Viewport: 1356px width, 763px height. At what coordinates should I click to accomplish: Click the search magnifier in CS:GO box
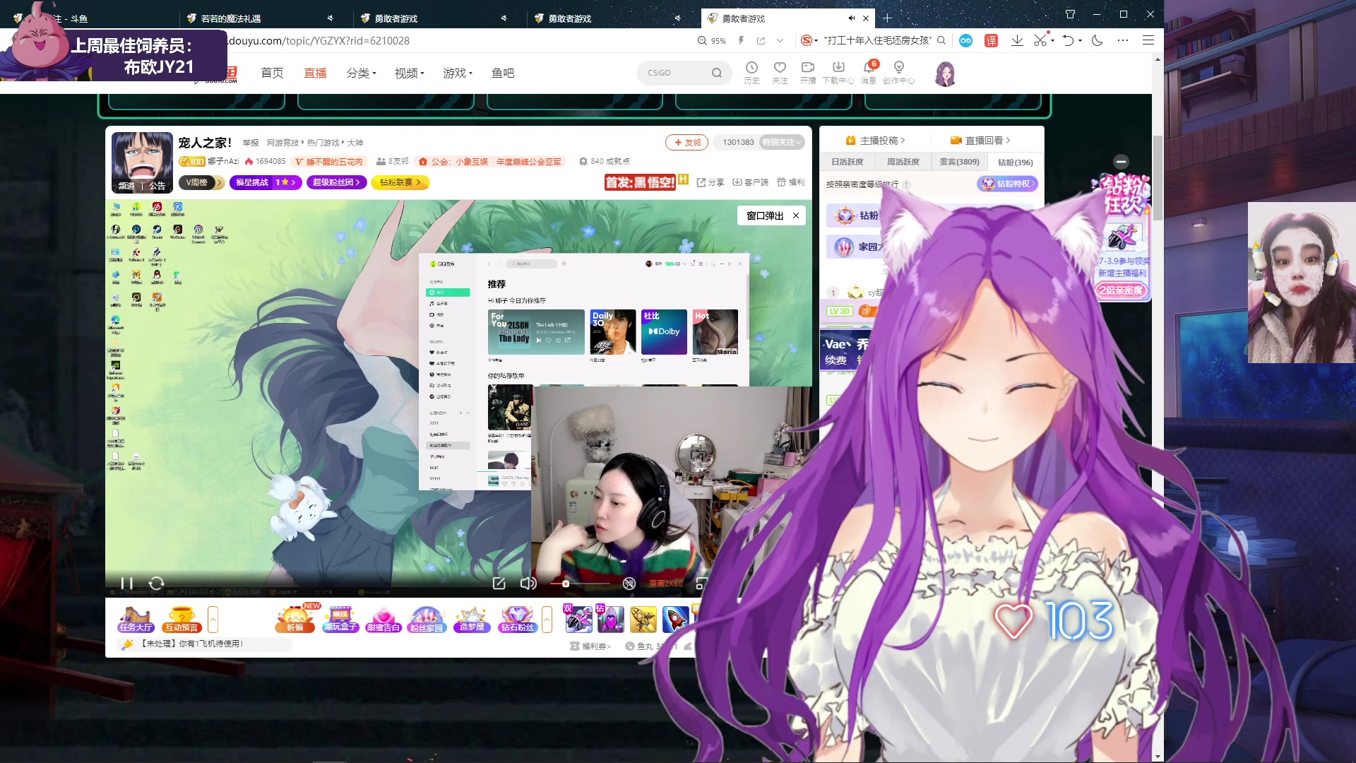pyautogui.click(x=717, y=73)
